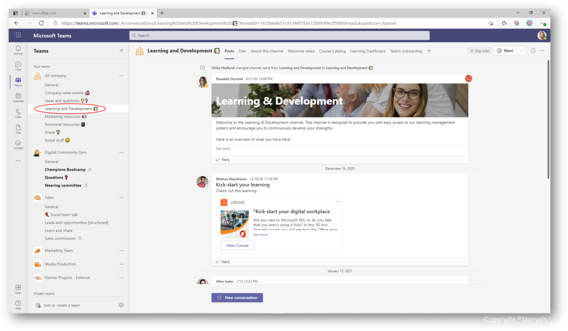Open More options for All company team
The image size is (568, 331).
click(121, 76)
